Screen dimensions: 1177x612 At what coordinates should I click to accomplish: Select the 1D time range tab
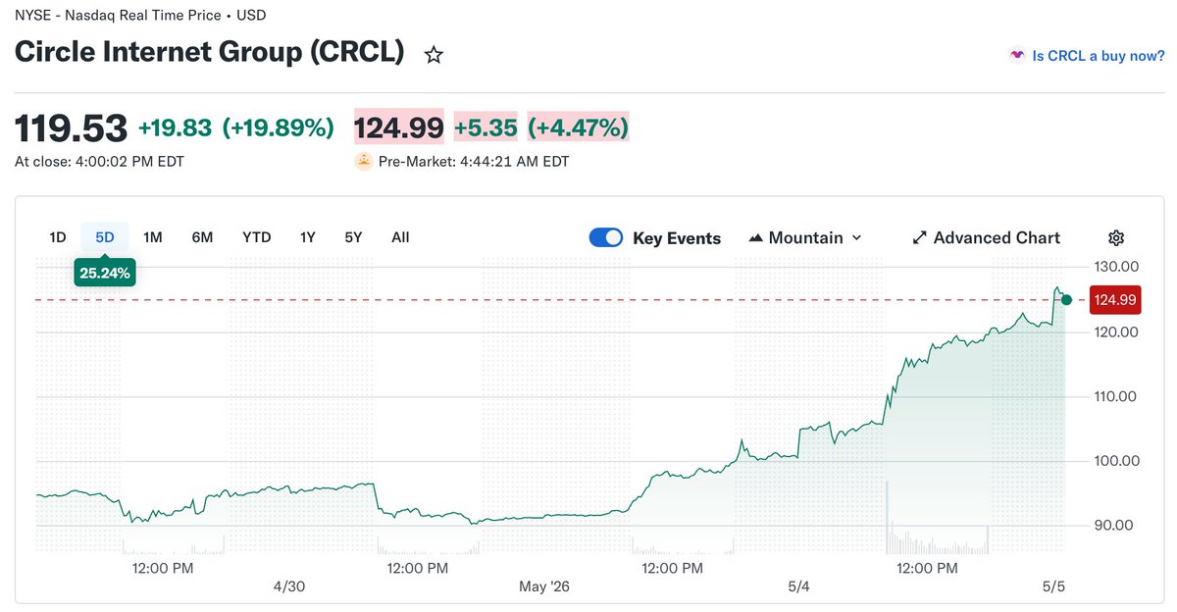[x=58, y=237]
